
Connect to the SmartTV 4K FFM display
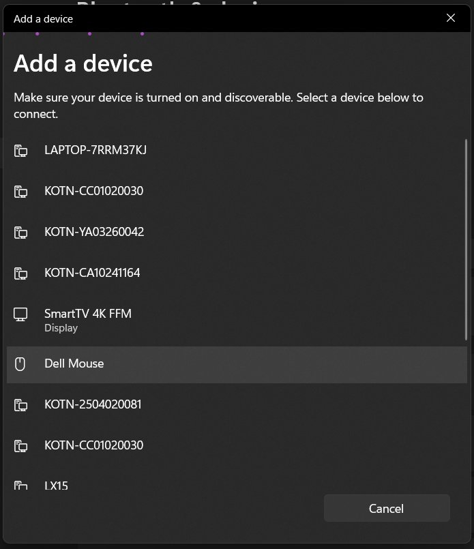tap(87, 314)
